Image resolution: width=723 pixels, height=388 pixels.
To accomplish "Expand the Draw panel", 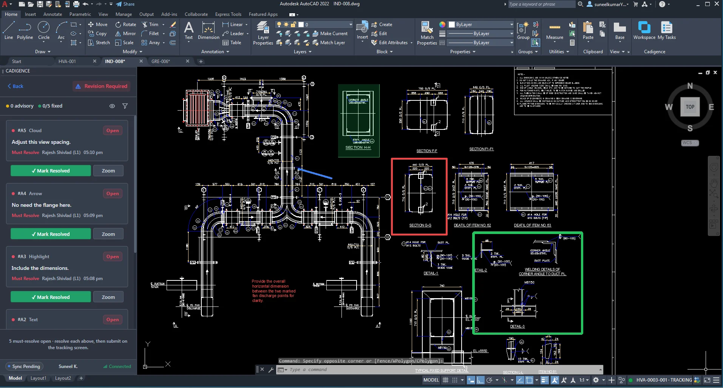I will [x=43, y=52].
